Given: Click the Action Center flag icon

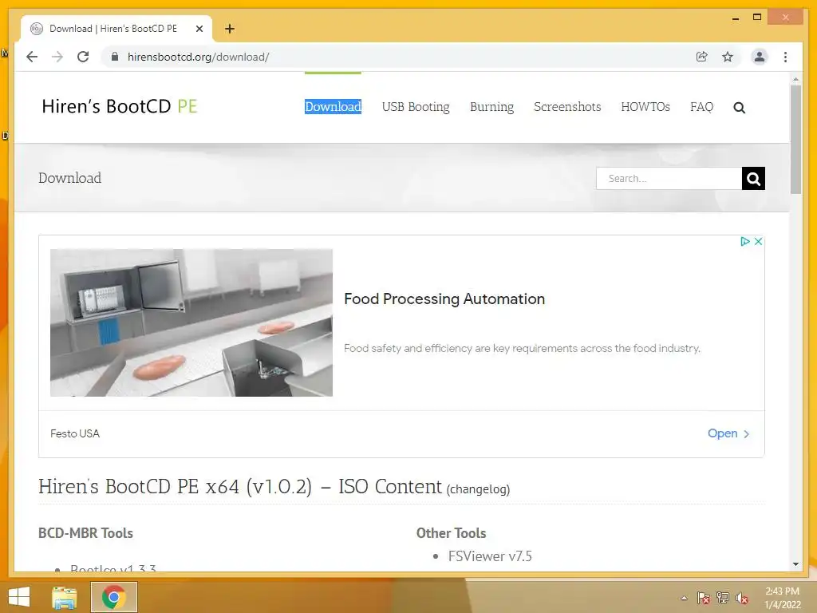Looking at the screenshot, I should click(703, 598).
